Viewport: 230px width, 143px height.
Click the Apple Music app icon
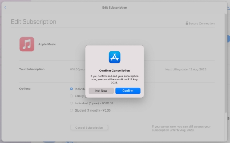point(27,44)
